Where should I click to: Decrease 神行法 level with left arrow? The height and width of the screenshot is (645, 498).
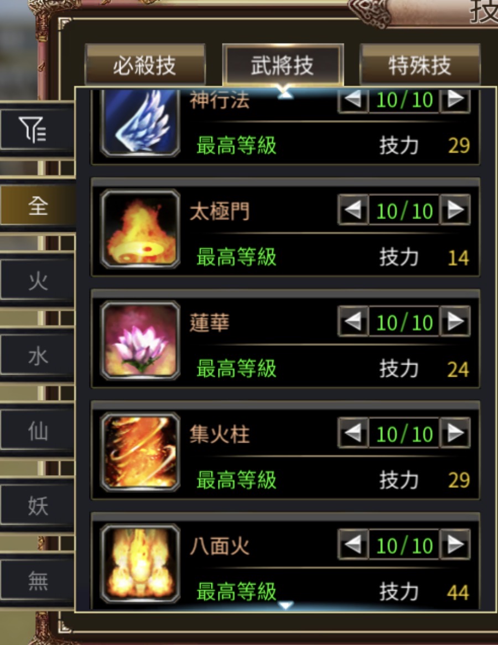[x=352, y=100]
